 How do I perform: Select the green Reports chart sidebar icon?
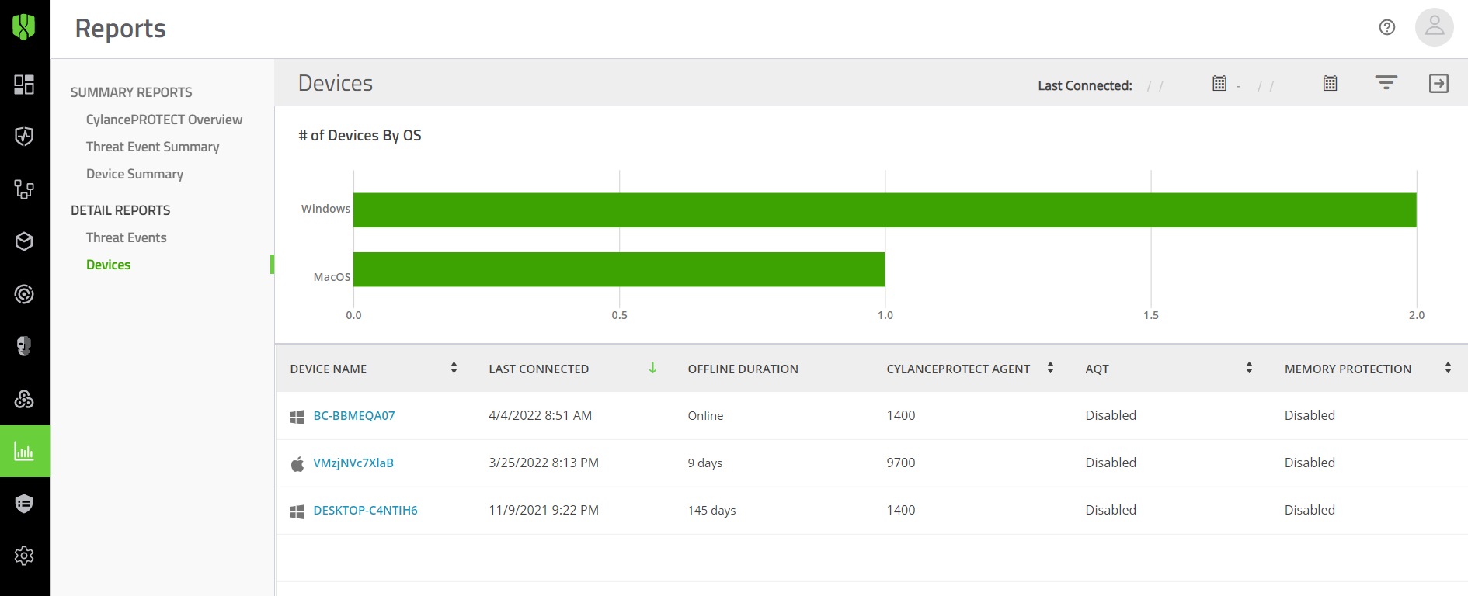point(25,451)
